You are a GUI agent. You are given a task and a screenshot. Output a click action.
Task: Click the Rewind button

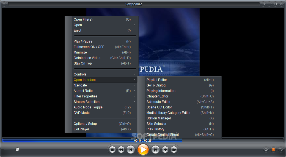[x=121, y=150]
